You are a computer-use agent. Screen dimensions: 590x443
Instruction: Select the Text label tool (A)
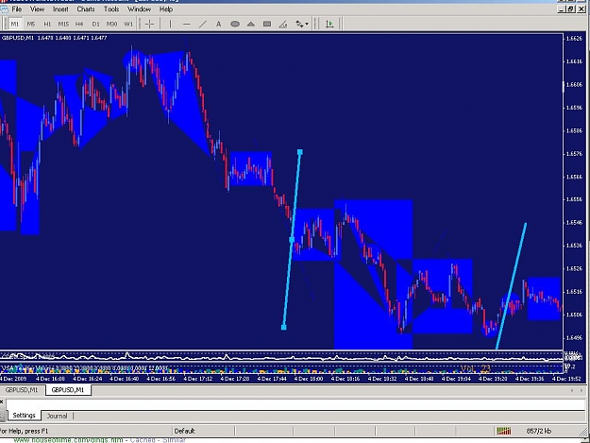pos(218,25)
